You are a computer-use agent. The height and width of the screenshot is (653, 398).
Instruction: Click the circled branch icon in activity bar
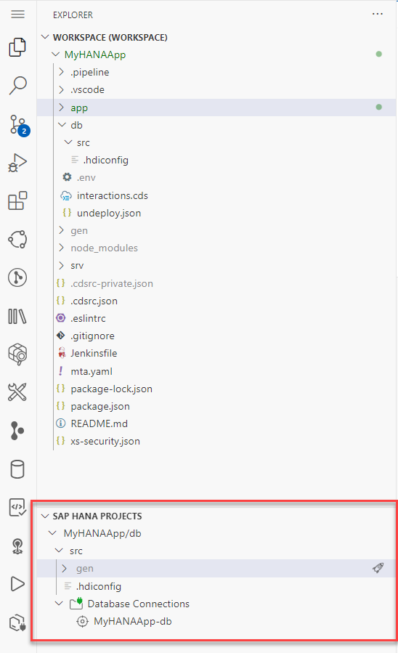(x=17, y=277)
